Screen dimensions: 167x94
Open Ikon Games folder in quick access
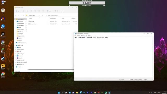[x=21, y=32]
